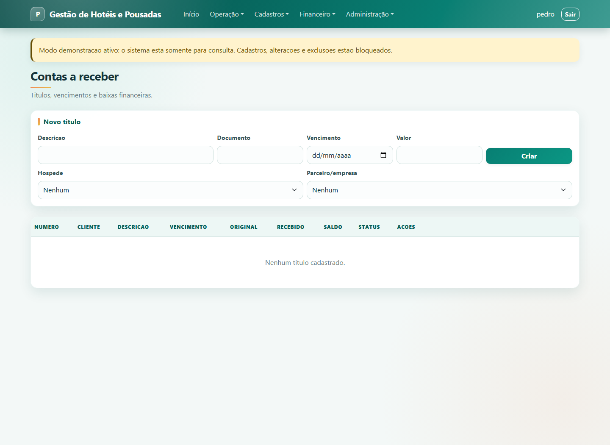Click the VENCIMENTO column header
This screenshot has width=610, height=445.
point(189,227)
